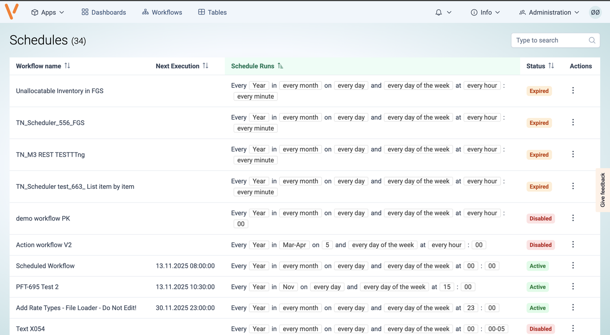
Task: Go to Workflows
Action: click(x=162, y=12)
